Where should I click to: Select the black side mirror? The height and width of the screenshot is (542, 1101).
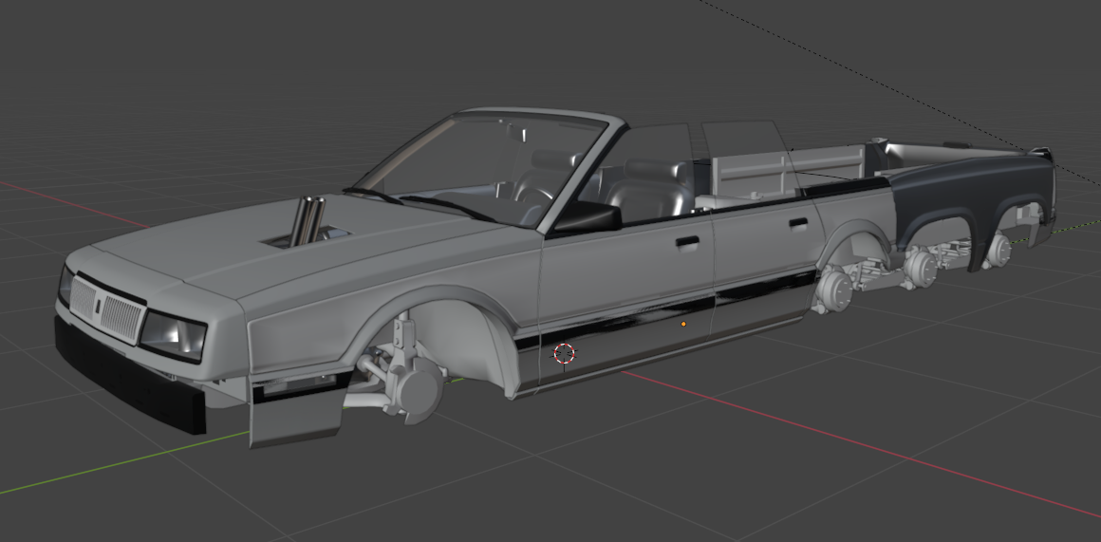587,217
